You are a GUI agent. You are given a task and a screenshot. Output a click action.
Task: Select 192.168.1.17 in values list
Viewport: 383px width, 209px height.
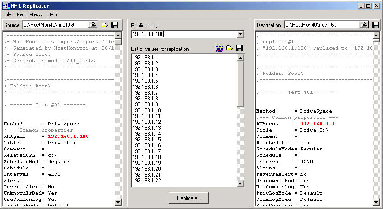click(x=147, y=151)
